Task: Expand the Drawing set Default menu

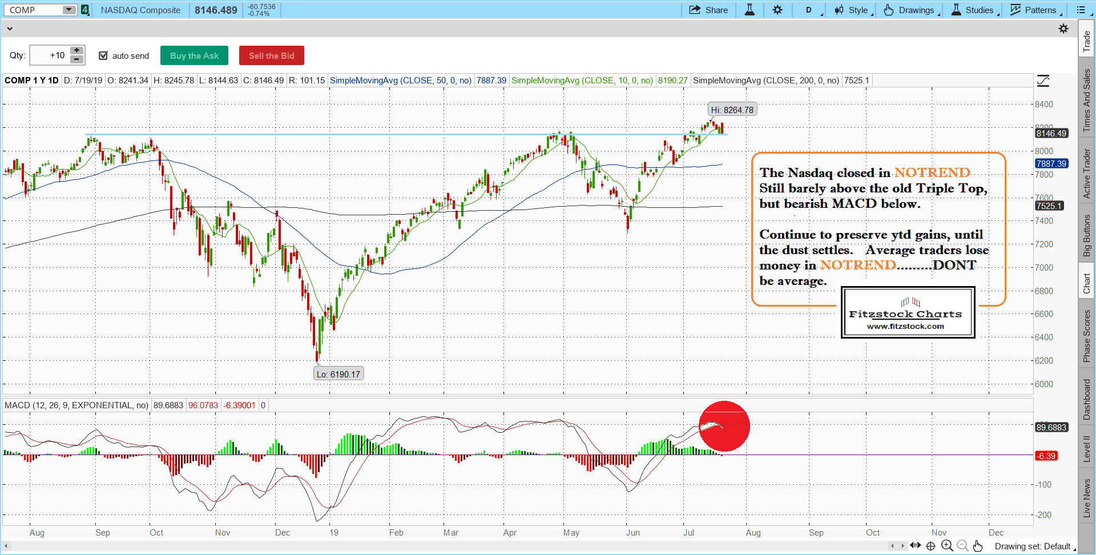Action: click(1033, 546)
